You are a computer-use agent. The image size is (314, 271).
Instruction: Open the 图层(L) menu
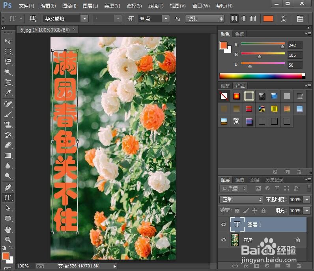[x=90, y=6]
